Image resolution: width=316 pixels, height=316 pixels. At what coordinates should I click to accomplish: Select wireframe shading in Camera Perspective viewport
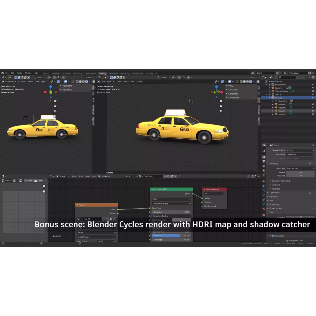point(241,82)
